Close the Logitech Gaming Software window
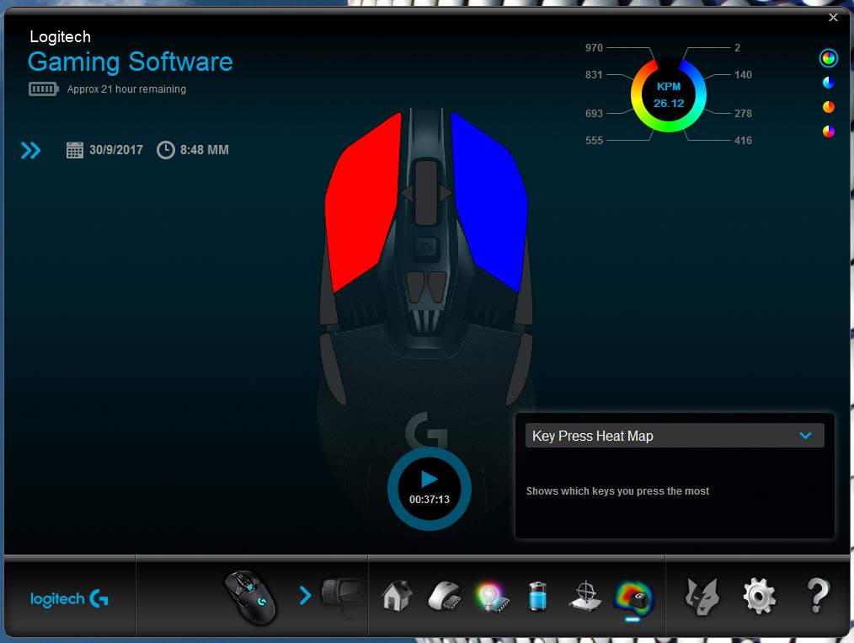 (833, 18)
